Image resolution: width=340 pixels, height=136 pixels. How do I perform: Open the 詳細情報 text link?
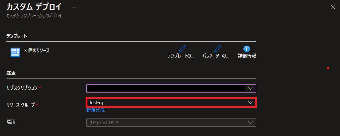click(247, 56)
